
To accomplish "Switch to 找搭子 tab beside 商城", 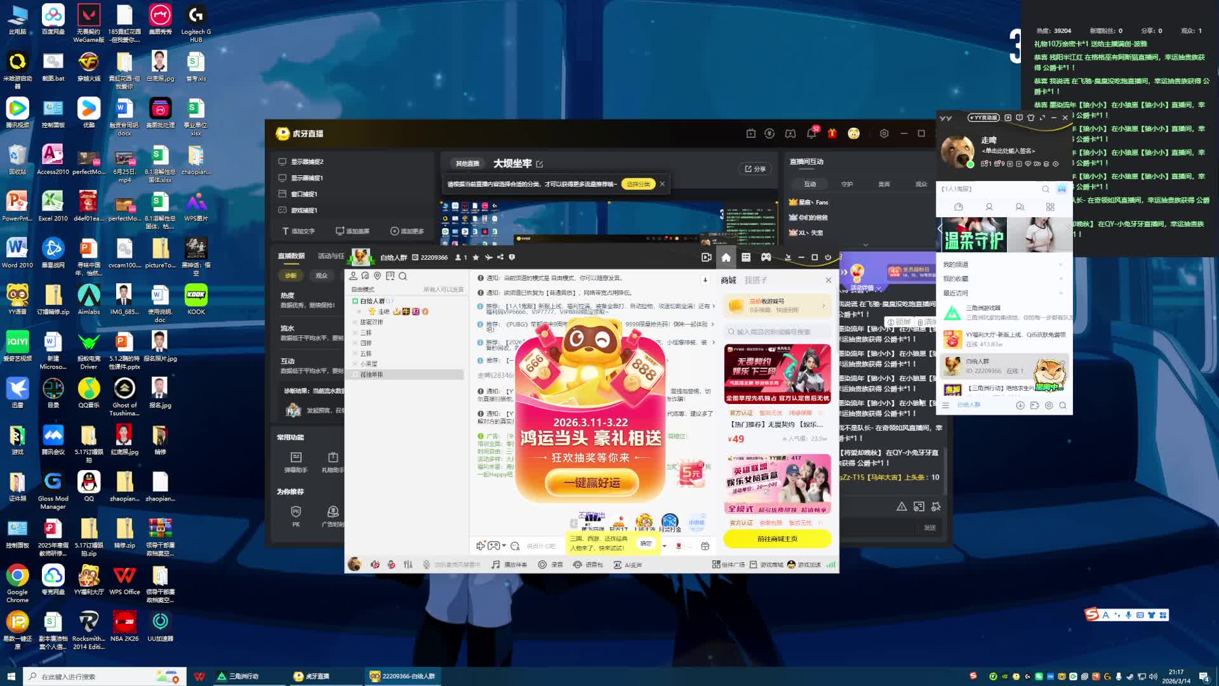I will pos(756,280).
